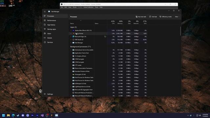Open Steam from taskbar

(x=18, y=115)
